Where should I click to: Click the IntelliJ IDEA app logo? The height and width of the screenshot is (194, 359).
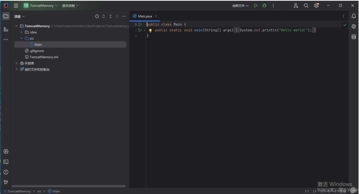click(6, 6)
